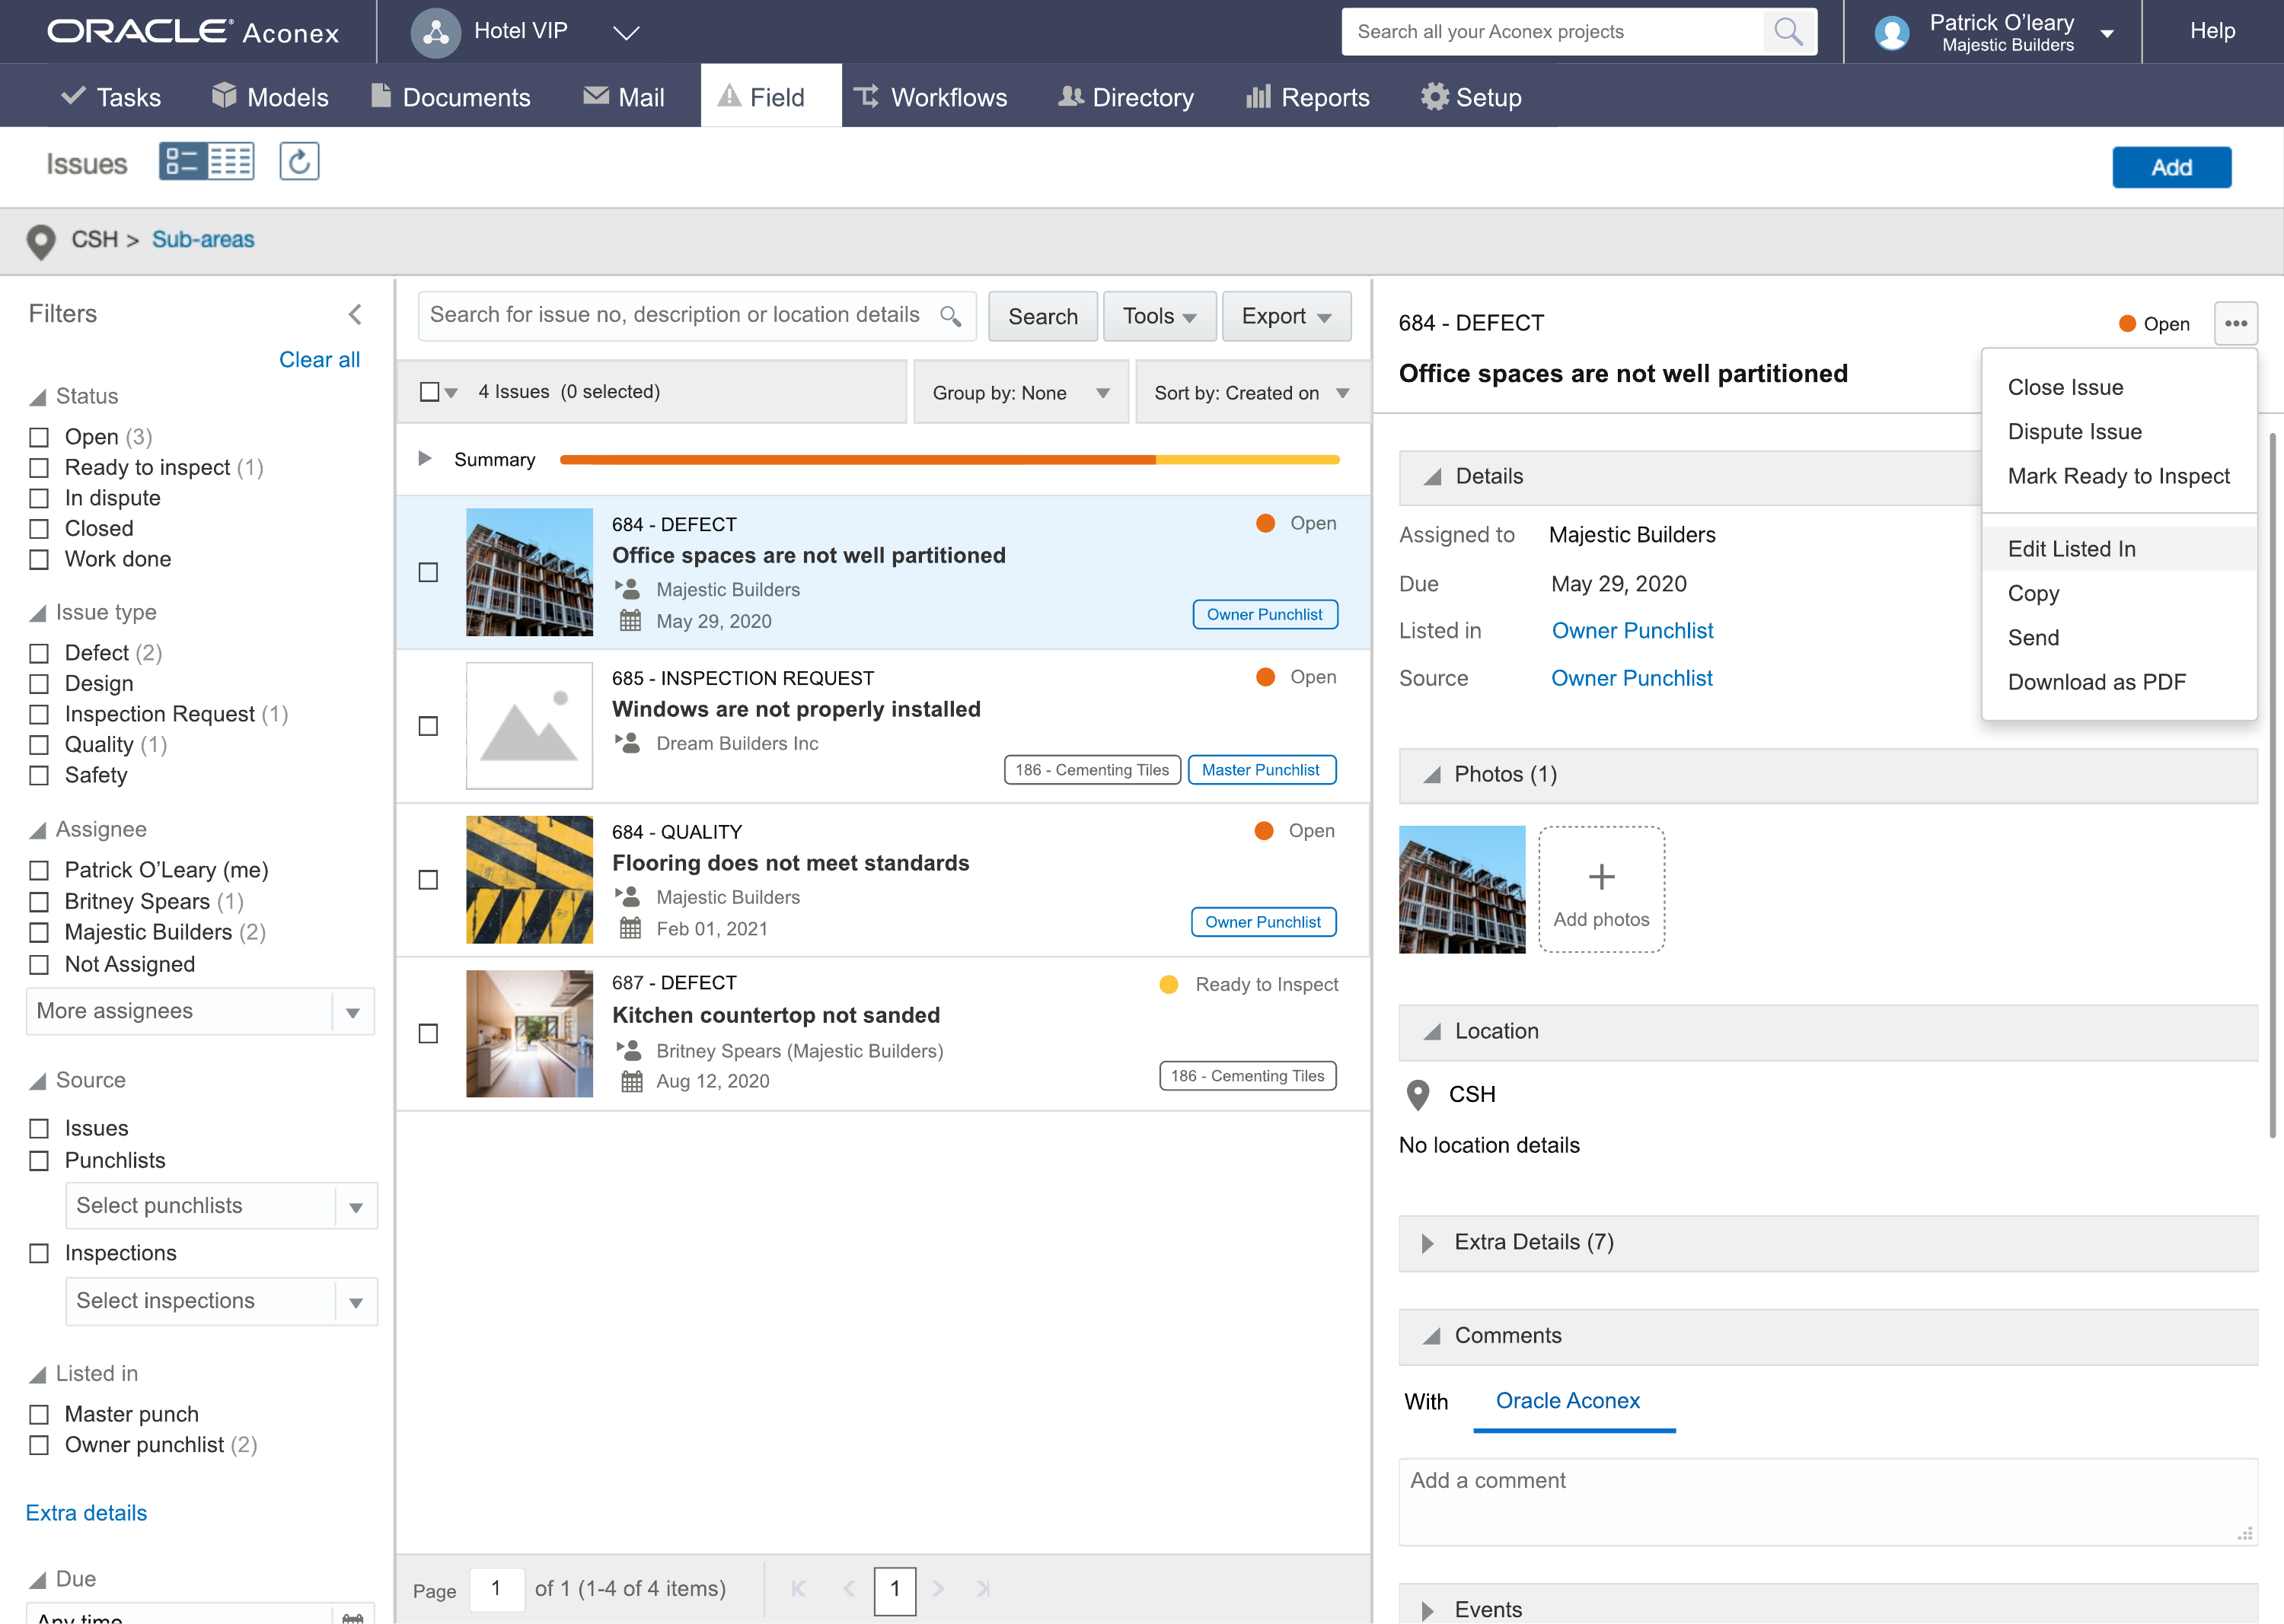Open the Setup gear navigation item
The image size is (2284, 1624).
point(1471,97)
